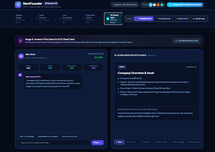Click the green online status dot
This screenshot has width=215, height=152.
pyautogui.click(x=114, y=5)
